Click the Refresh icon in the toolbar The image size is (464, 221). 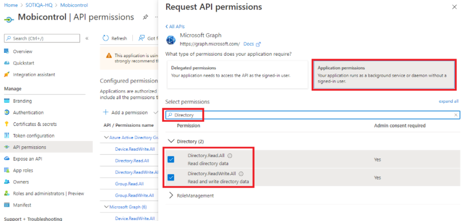105,38
